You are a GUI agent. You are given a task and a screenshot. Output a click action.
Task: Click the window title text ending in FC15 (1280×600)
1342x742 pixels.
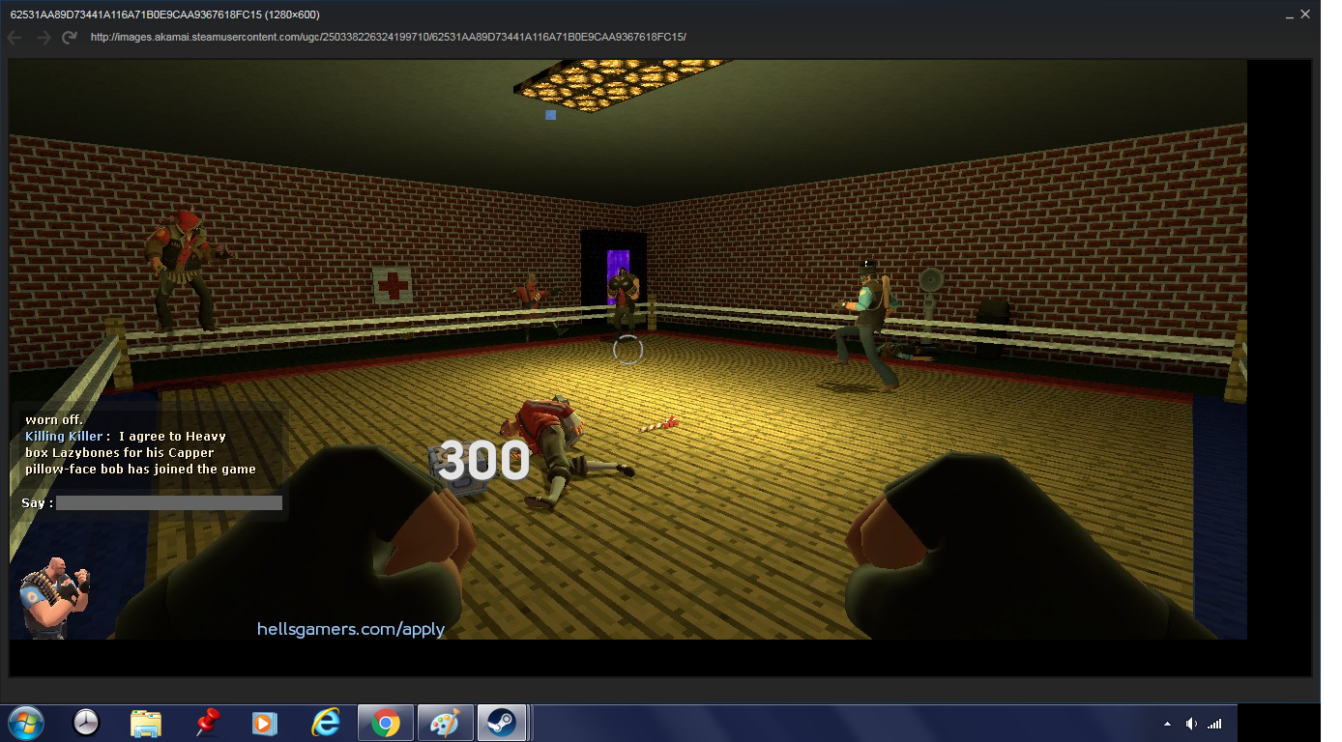point(164,14)
